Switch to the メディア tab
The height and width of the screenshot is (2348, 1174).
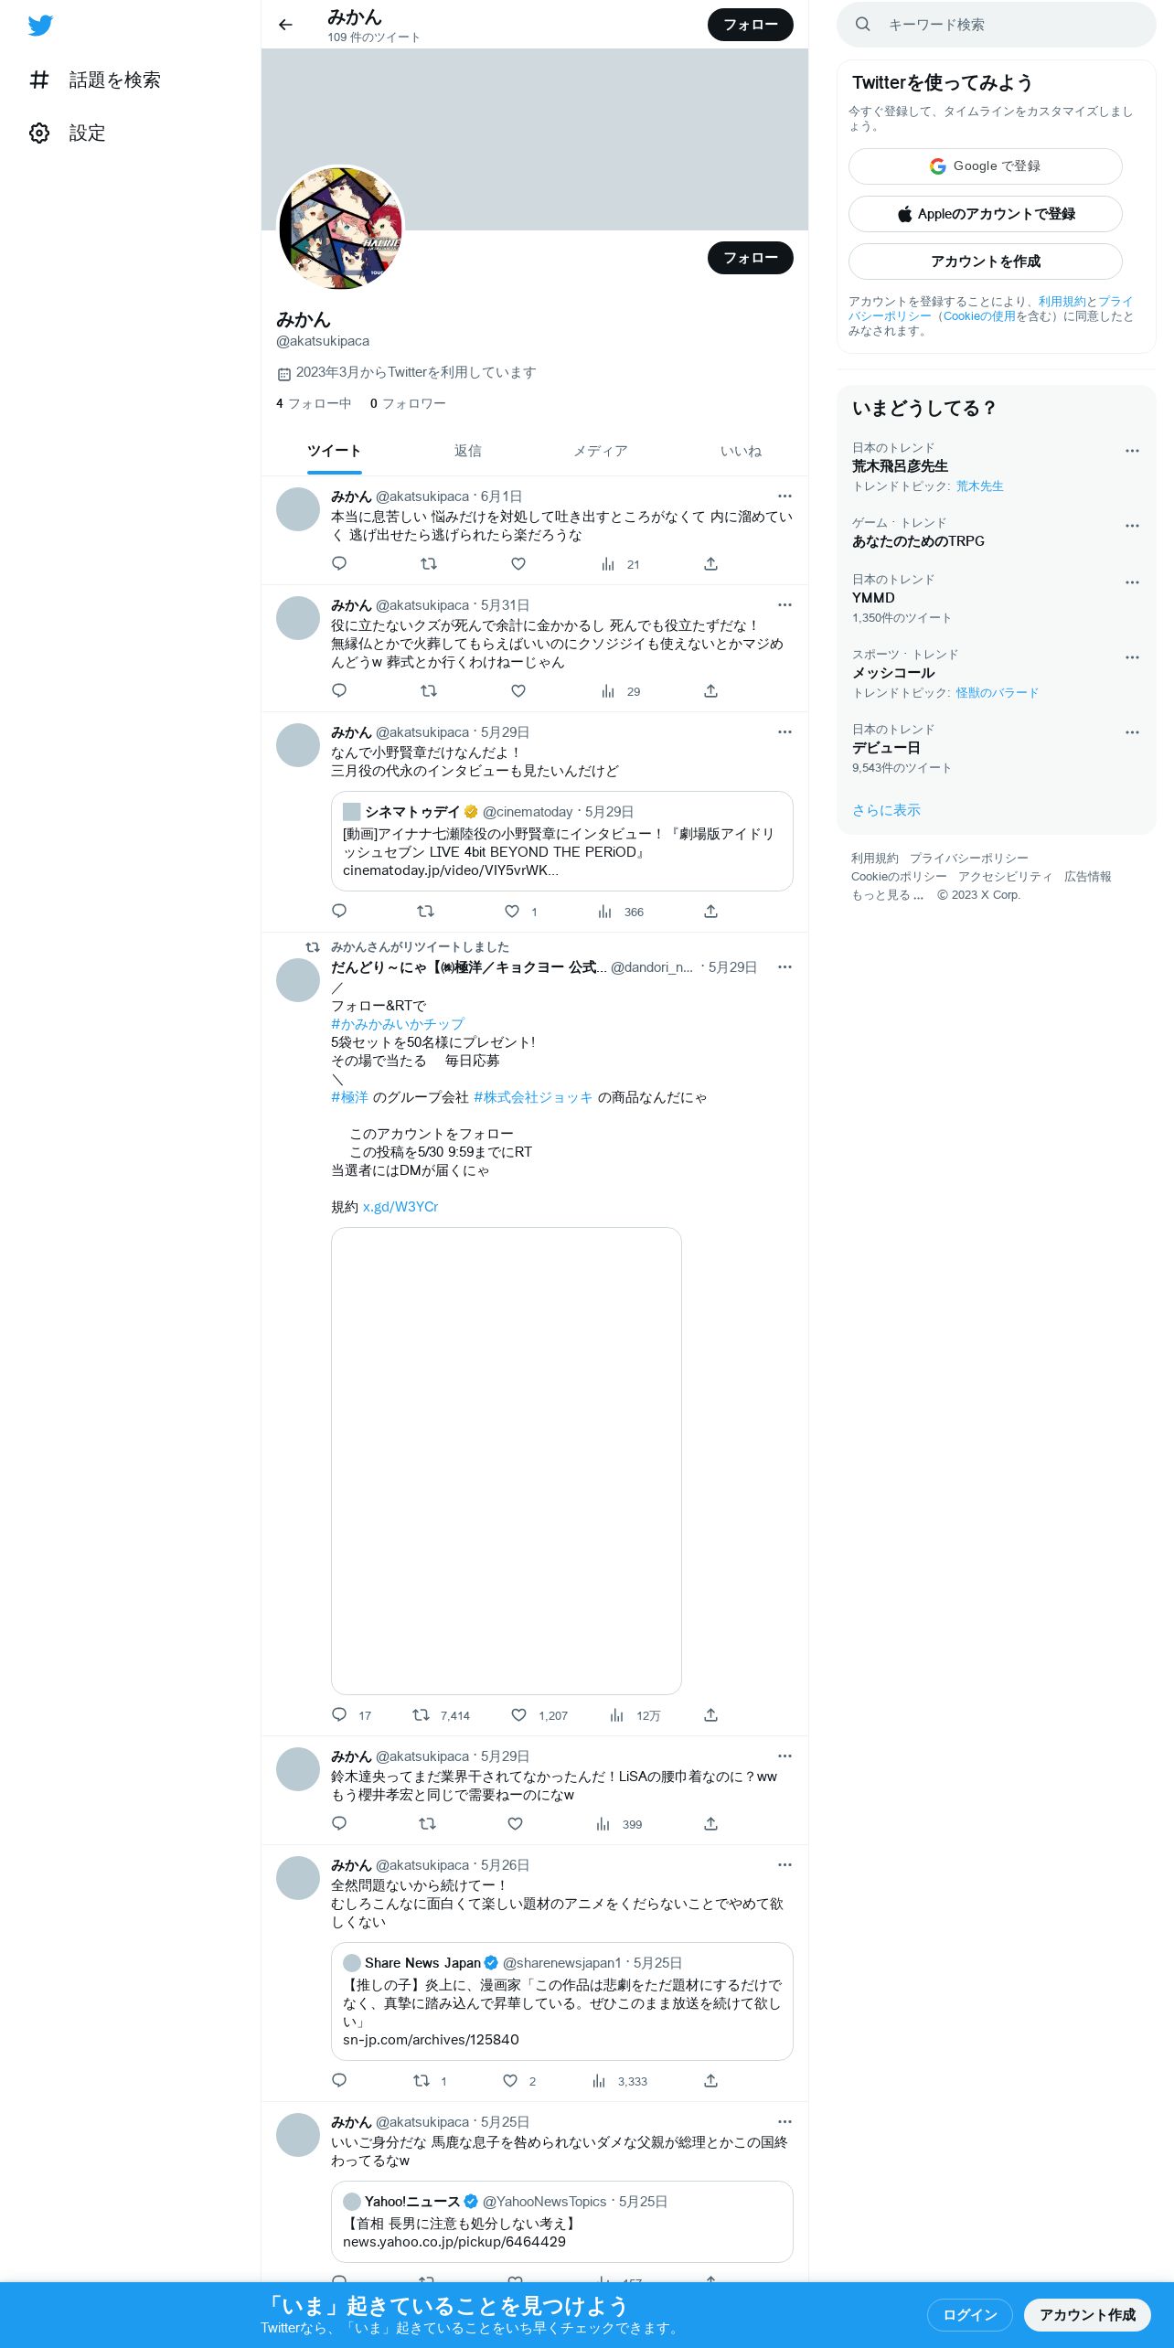coord(601,452)
